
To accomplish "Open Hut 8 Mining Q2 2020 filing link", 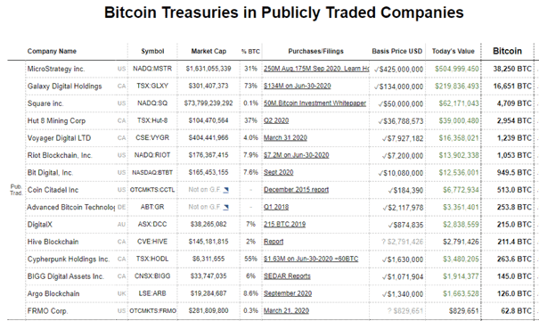I will pos(276,120).
